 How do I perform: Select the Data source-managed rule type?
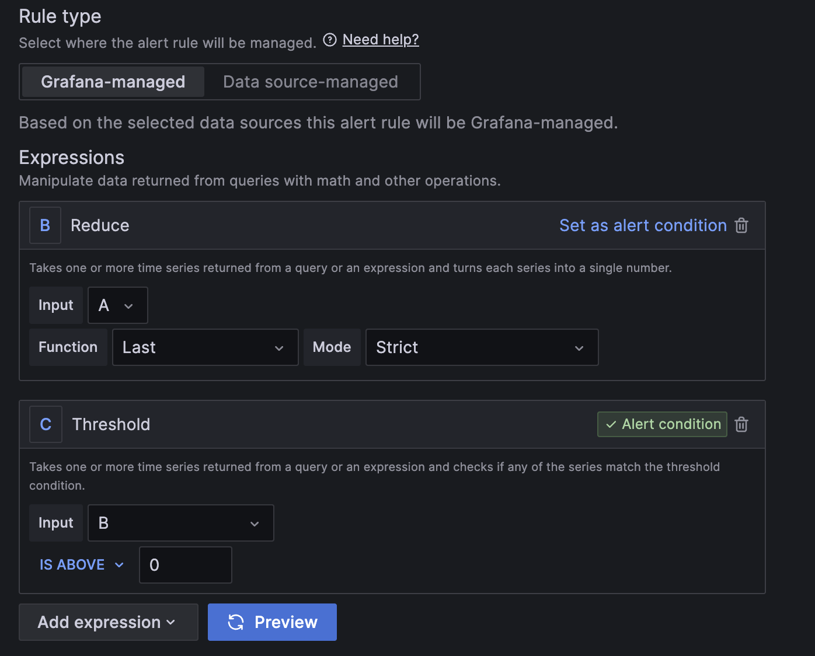click(x=311, y=82)
